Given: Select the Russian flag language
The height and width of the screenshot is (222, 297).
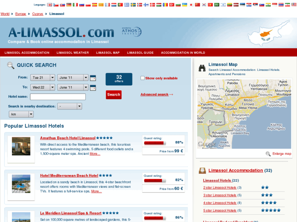Looking at the screenshot, I should click(x=82, y=5).
